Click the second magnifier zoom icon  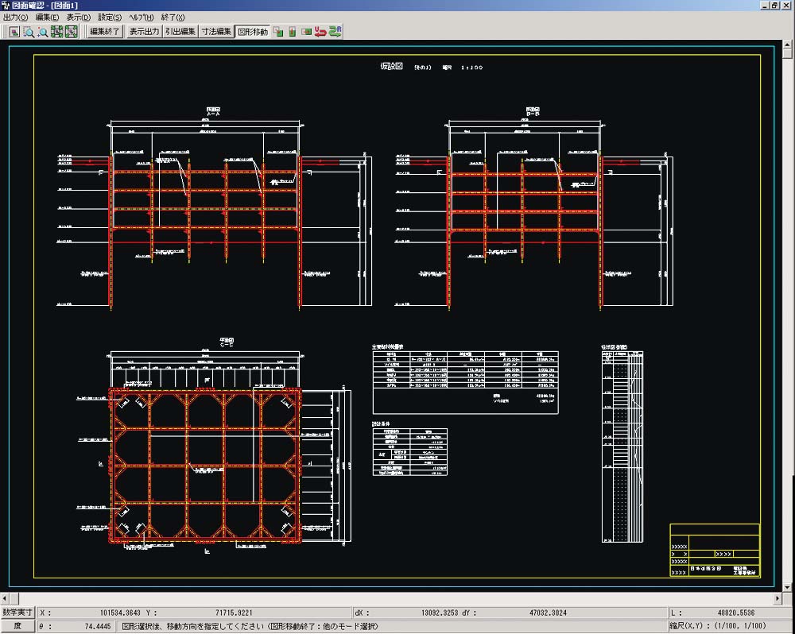(43, 32)
